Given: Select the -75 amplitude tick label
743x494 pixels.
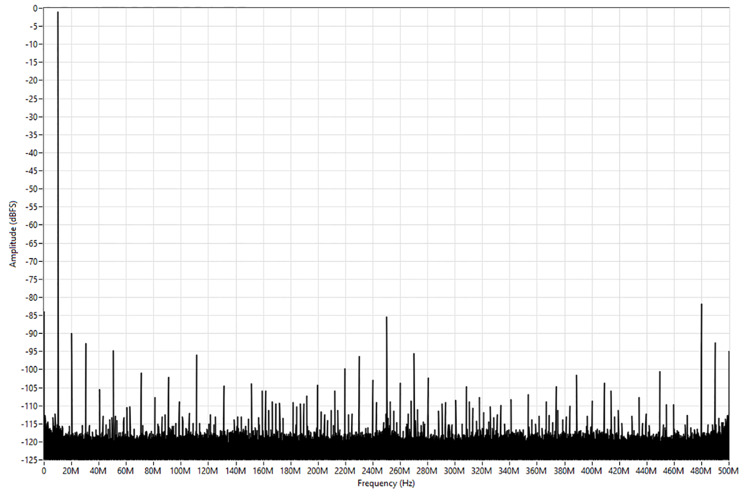Looking at the screenshot, I should pyautogui.click(x=32, y=279).
